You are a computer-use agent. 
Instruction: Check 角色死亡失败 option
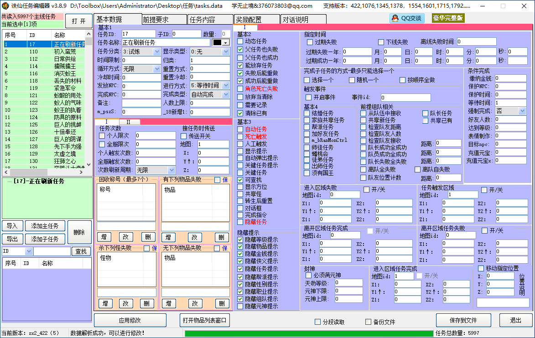pyautogui.click(x=240, y=88)
